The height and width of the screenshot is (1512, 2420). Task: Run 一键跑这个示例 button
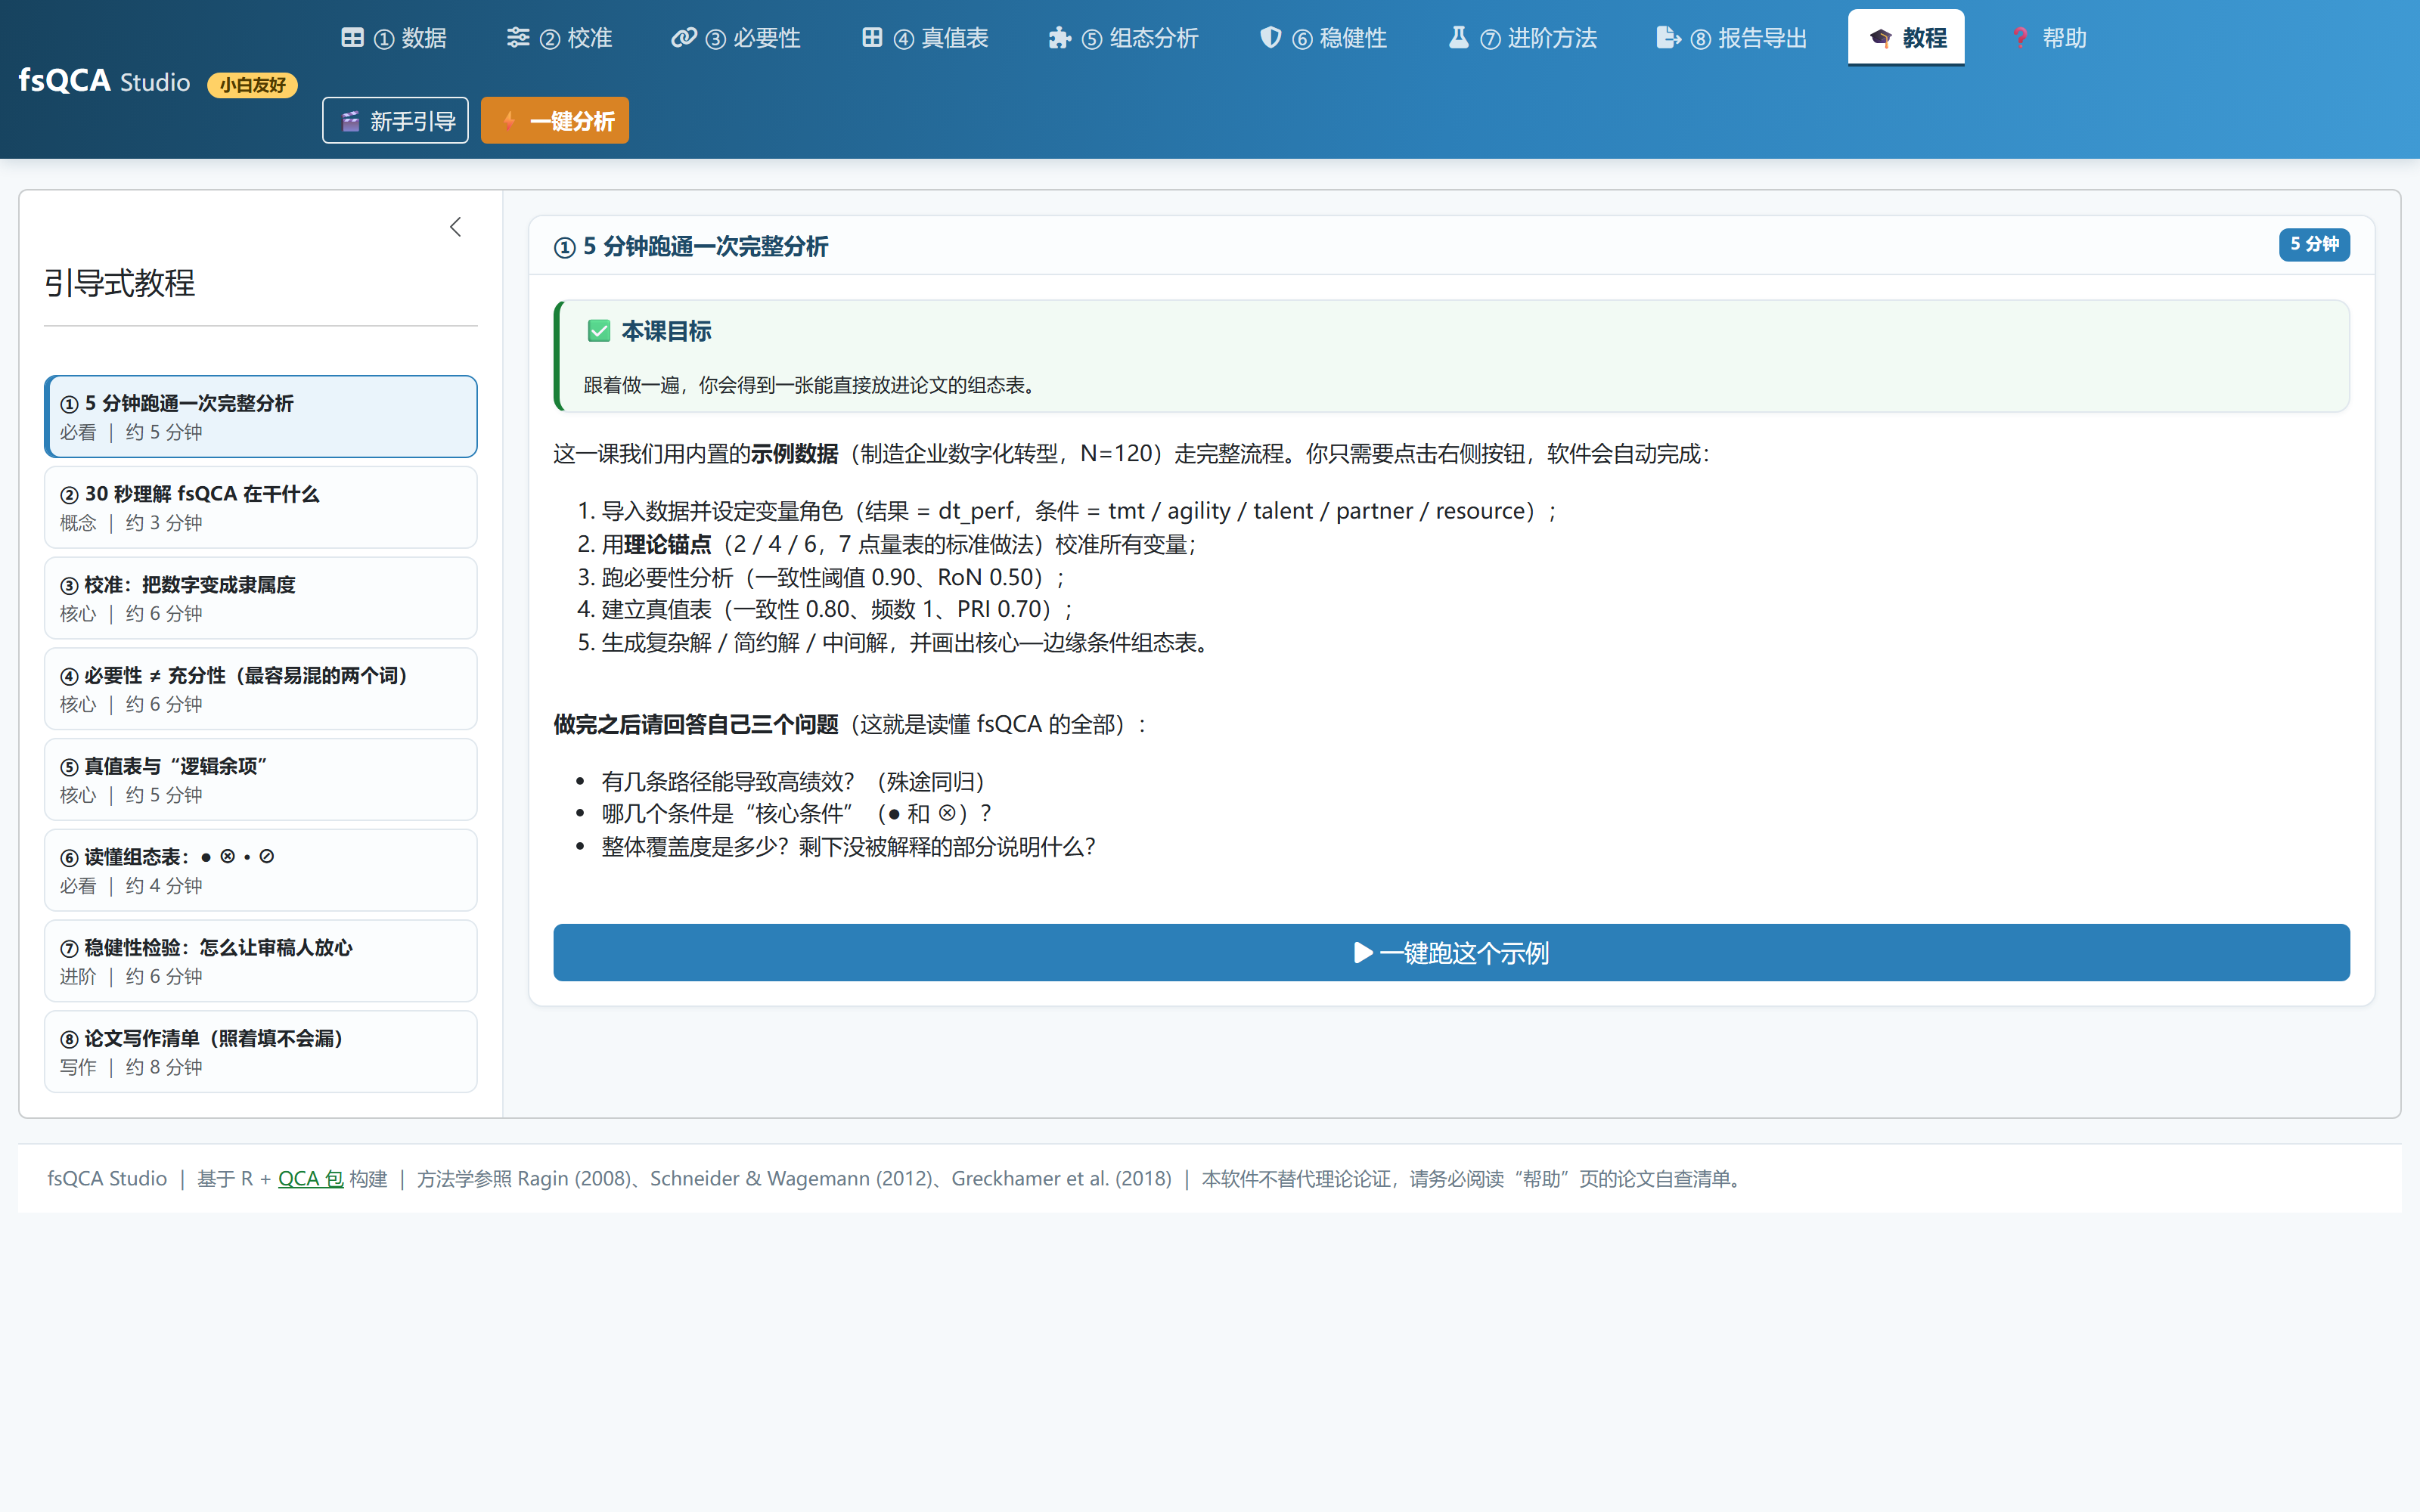[x=1451, y=953]
